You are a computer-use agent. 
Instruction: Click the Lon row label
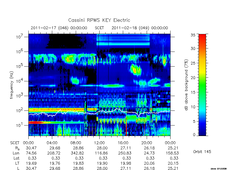[x=16, y=153]
